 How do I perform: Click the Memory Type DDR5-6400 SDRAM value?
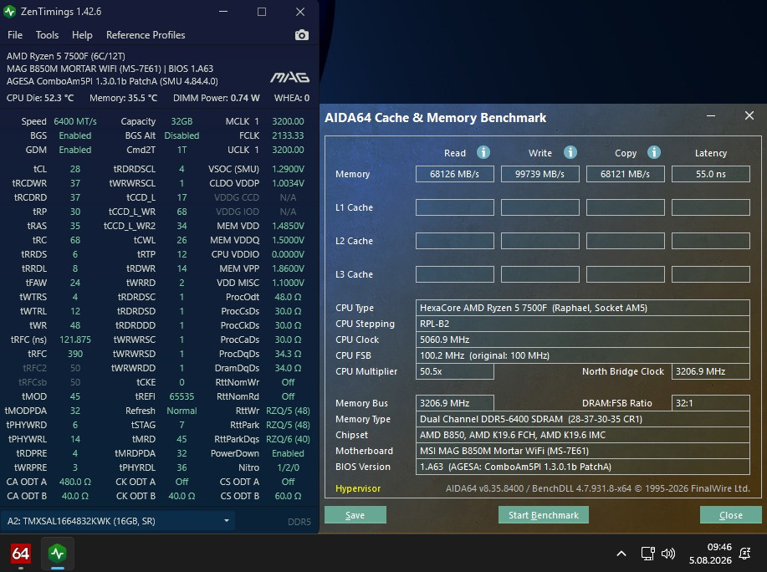coord(583,419)
